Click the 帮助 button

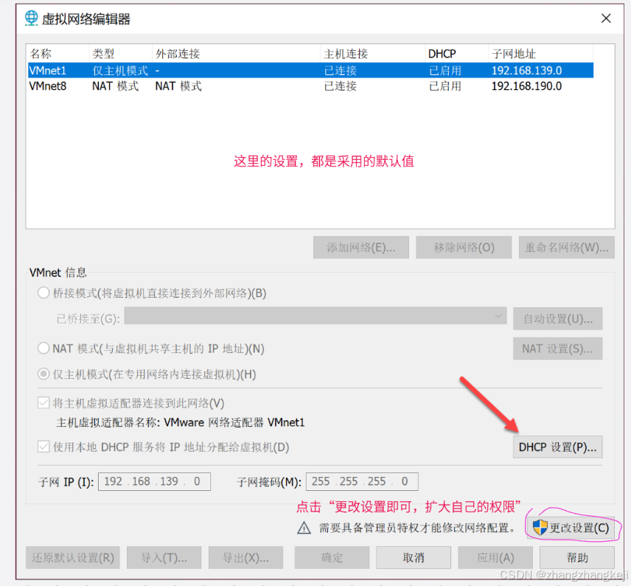[x=577, y=557]
